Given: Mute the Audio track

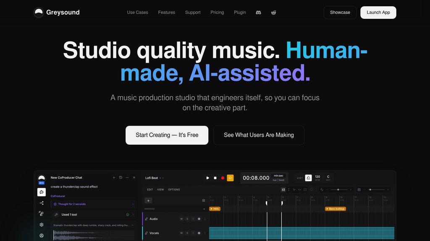Looking at the screenshot, I should [181, 219].
